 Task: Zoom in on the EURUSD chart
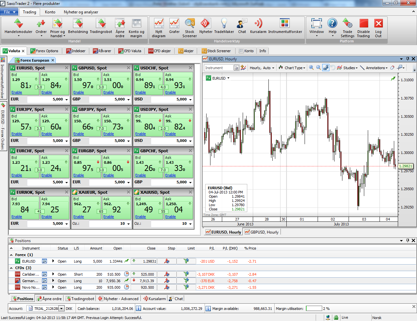pos(311,68)
